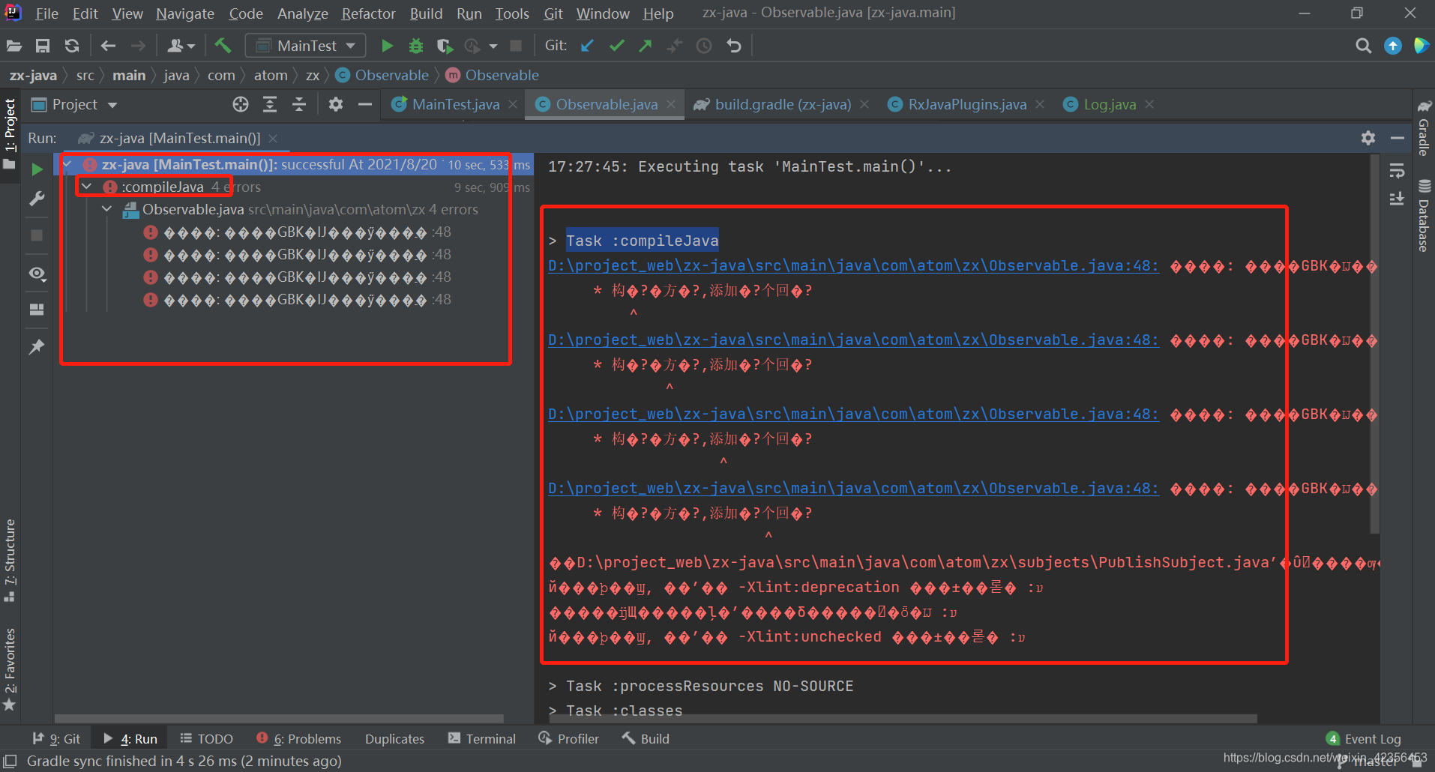Start debugging with the bug icon
The width and height of the screenshot is (1435, 772).
click(416, 46)
